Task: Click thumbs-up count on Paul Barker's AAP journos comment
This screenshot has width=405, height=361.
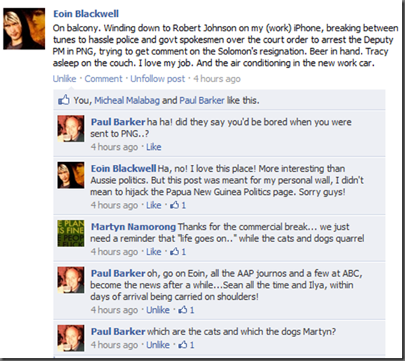Action: coord(186,309)
